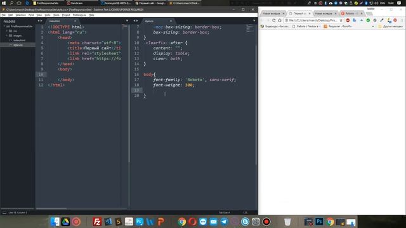Open the Edit menu in Sublime Text

coord(10,15)
